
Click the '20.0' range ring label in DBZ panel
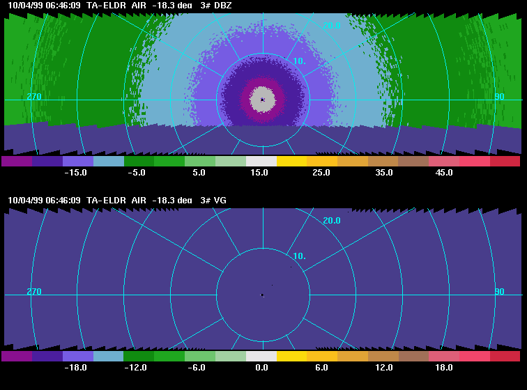332,26
